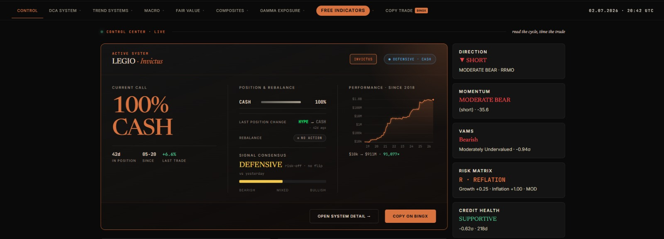Image resolution: width=664 pixels, height=239 pixels.
Task: Click the red down-triangle SHORT icon
Action: (x=462, y=60)
